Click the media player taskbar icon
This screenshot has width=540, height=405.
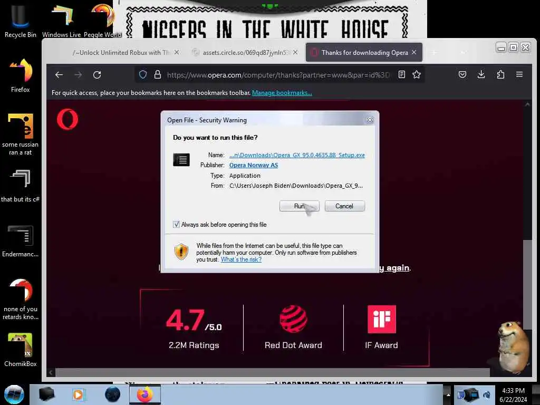(79, 394)
